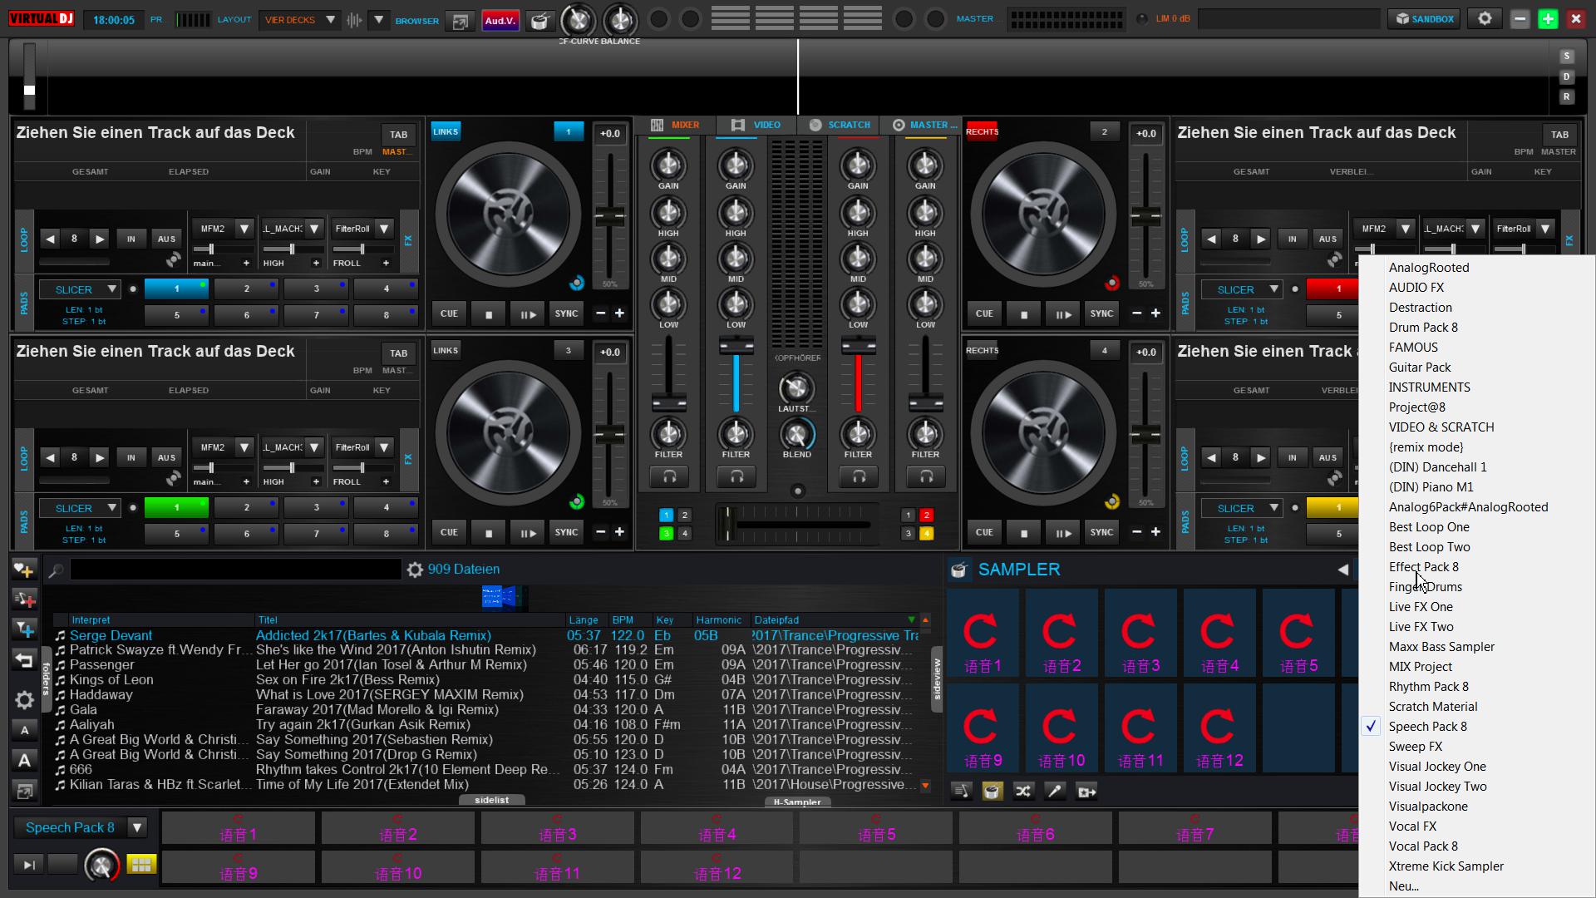Click the waveform icon in top toolbar
1596x898 pixels.
coord(355,20)
